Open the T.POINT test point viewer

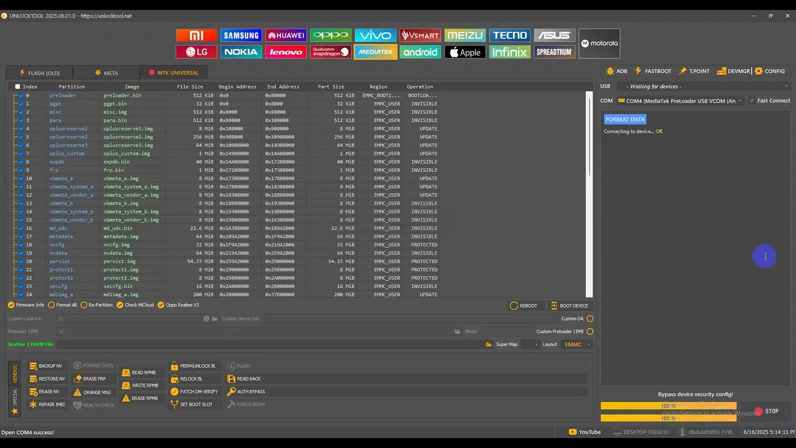[694, 71]
